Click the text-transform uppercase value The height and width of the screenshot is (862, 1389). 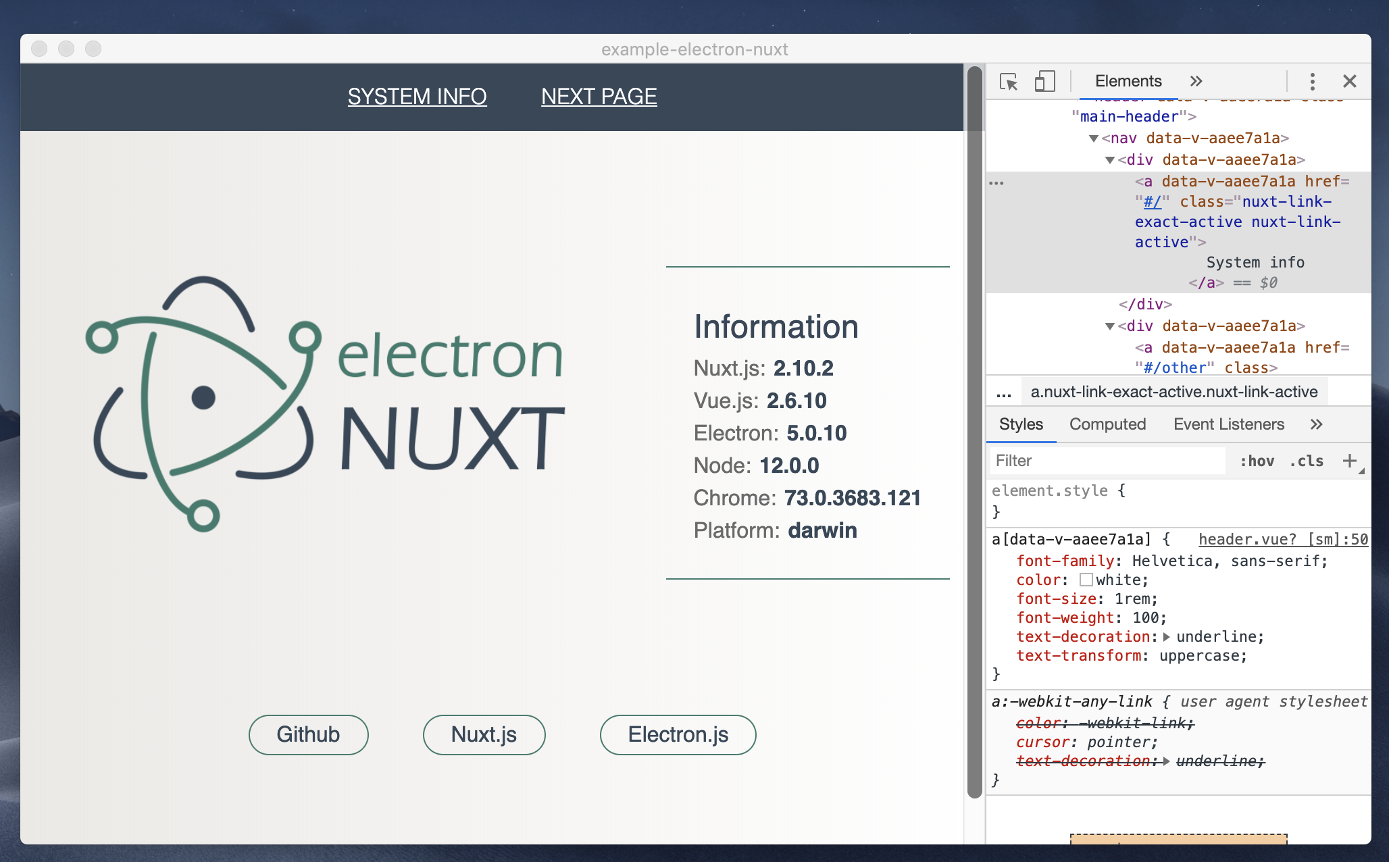click(1198, 655)
